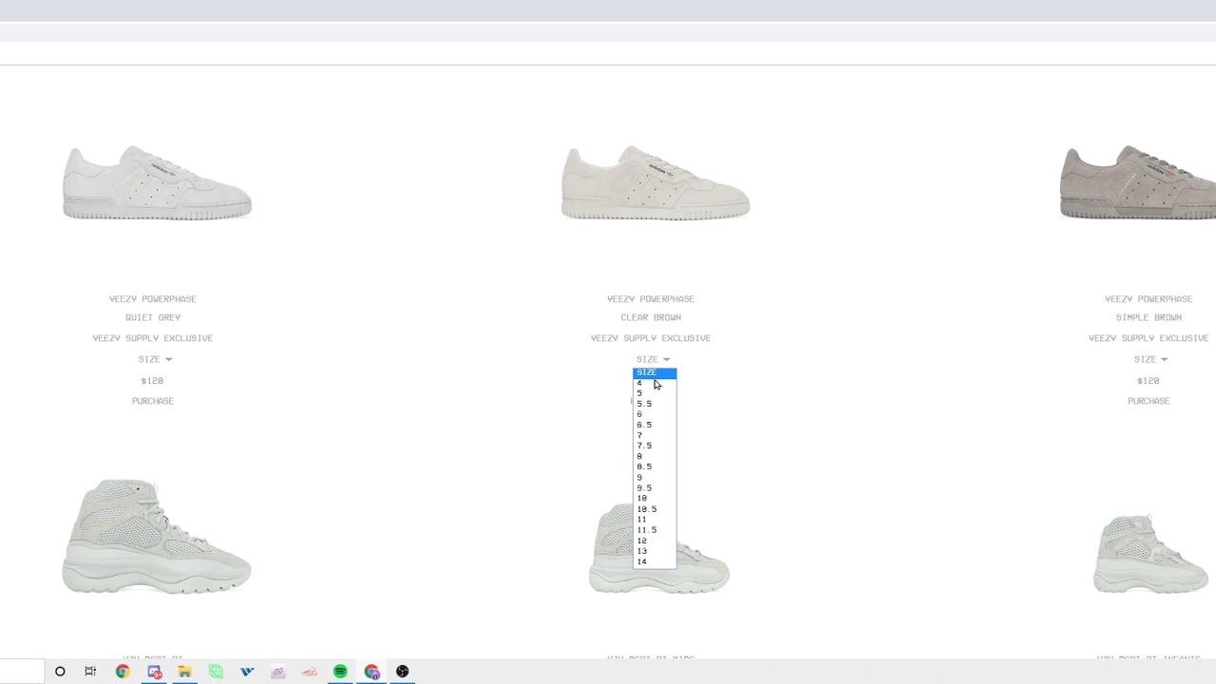Open Discord with notification badge in taskbar
Viewport: 1216px width, 684px height.
(x=154, y=672)
